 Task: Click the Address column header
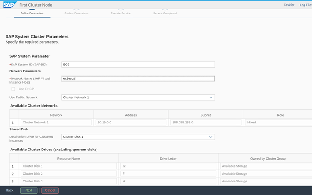131,115
